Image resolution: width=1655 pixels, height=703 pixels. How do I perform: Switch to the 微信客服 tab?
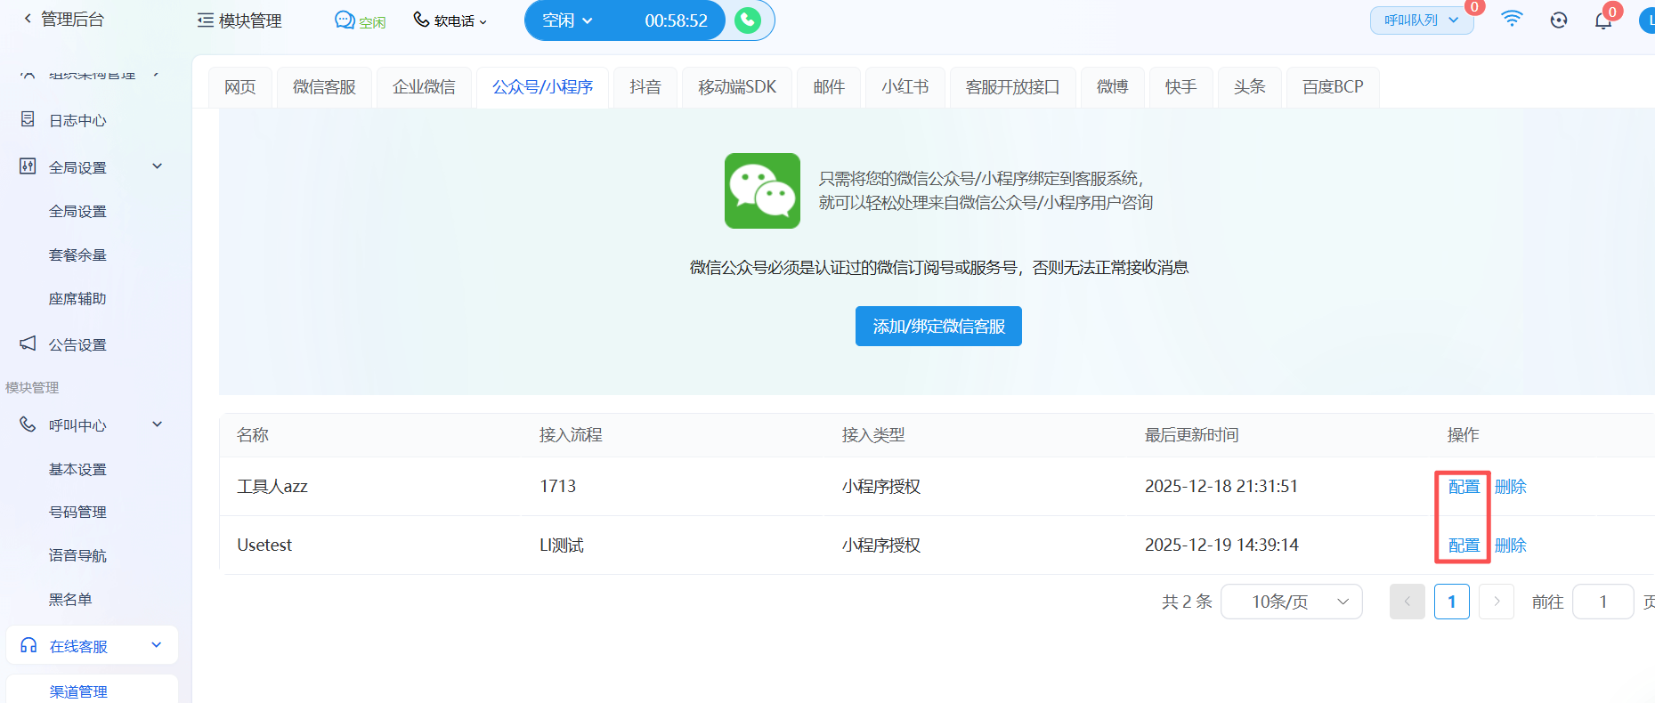point(324,87)
